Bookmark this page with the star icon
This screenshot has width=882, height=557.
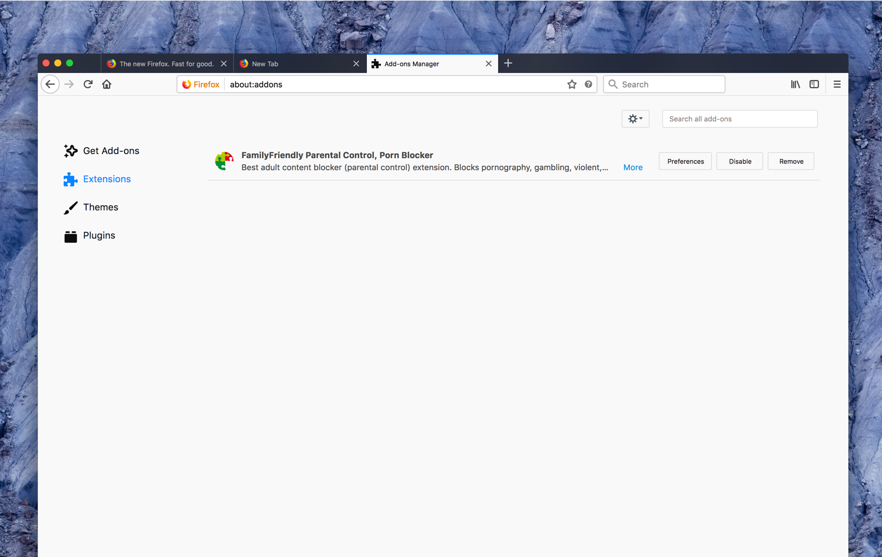(572, 84)
